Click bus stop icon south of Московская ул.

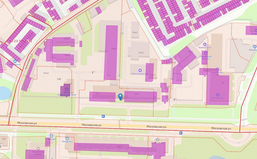pyautogui.click(x=180, y=133)
